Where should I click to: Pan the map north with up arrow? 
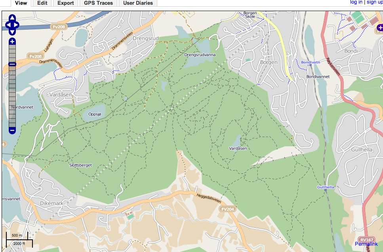tap(12, 19)
